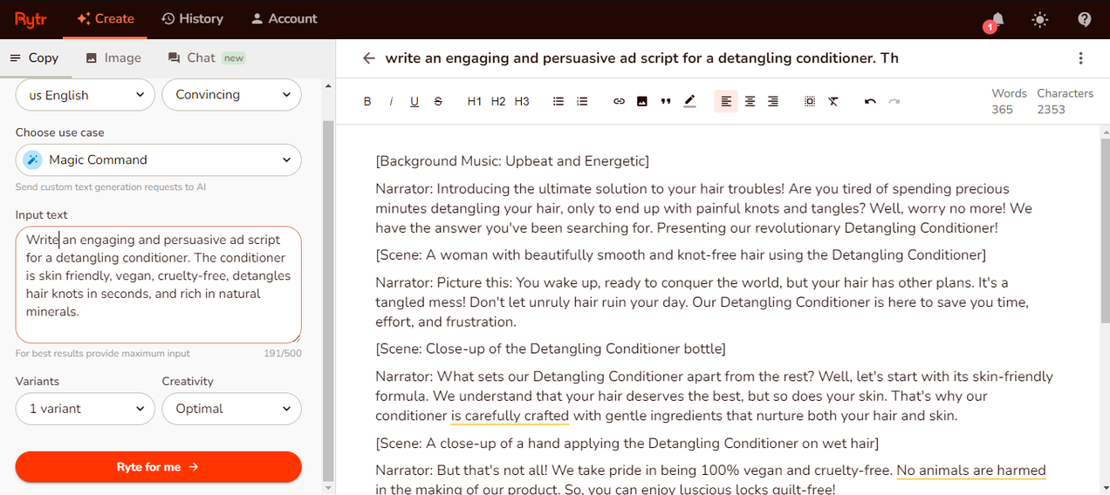Image resolution: width=1110 pixels, height=495 pixels.
Task: Open the Optimal creativity dropdown
Action: (x=232, y=409)
